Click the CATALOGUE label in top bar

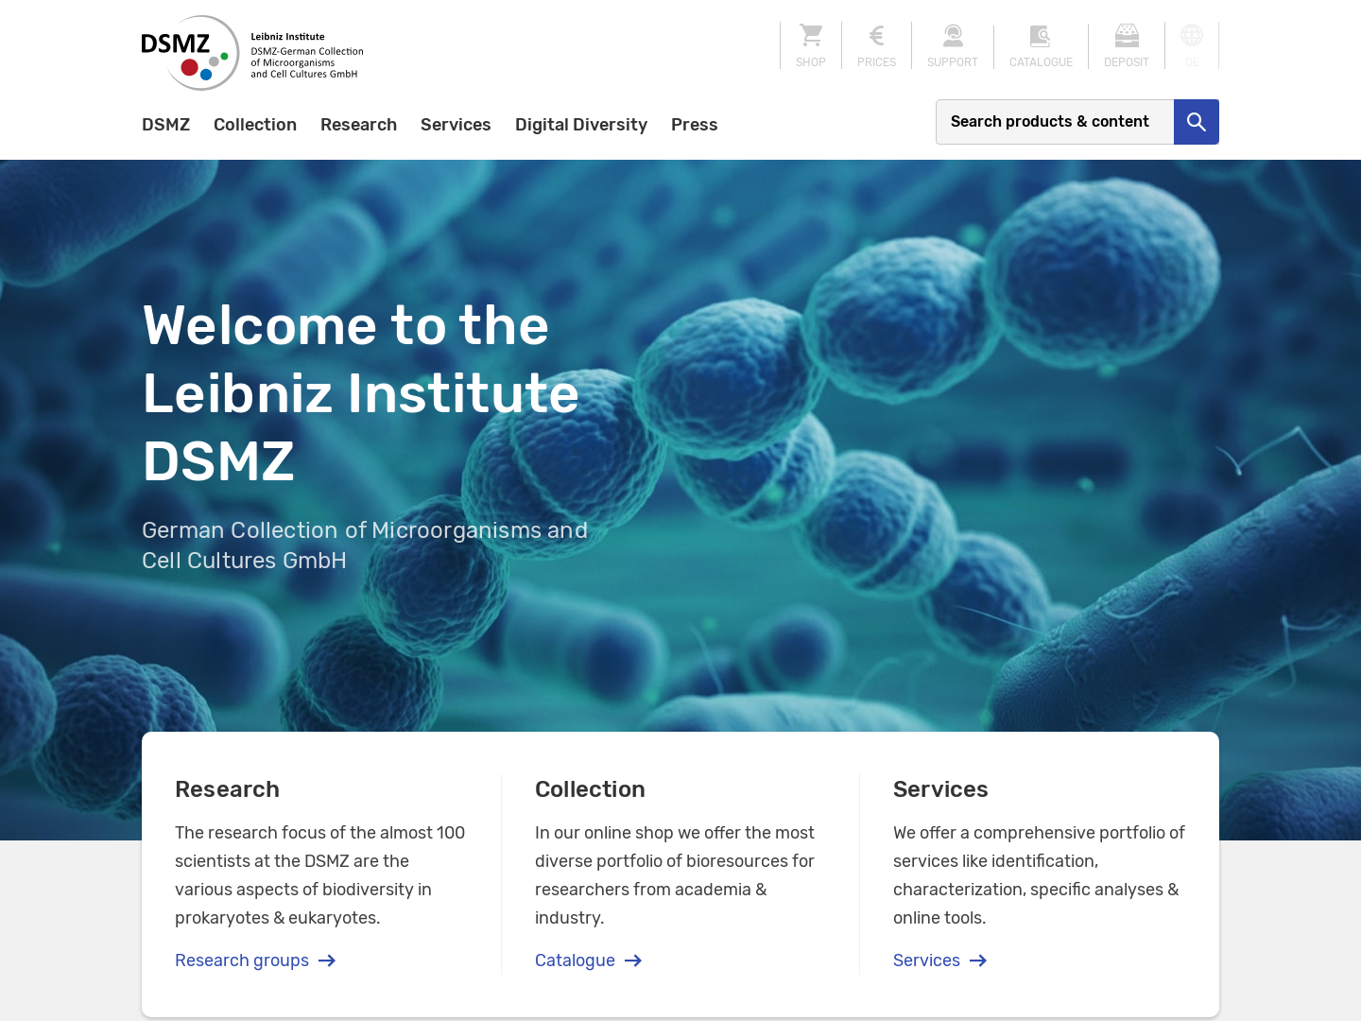tap(1041, 62)
